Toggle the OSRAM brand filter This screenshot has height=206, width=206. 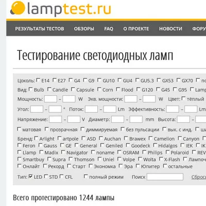click(119, 152)
